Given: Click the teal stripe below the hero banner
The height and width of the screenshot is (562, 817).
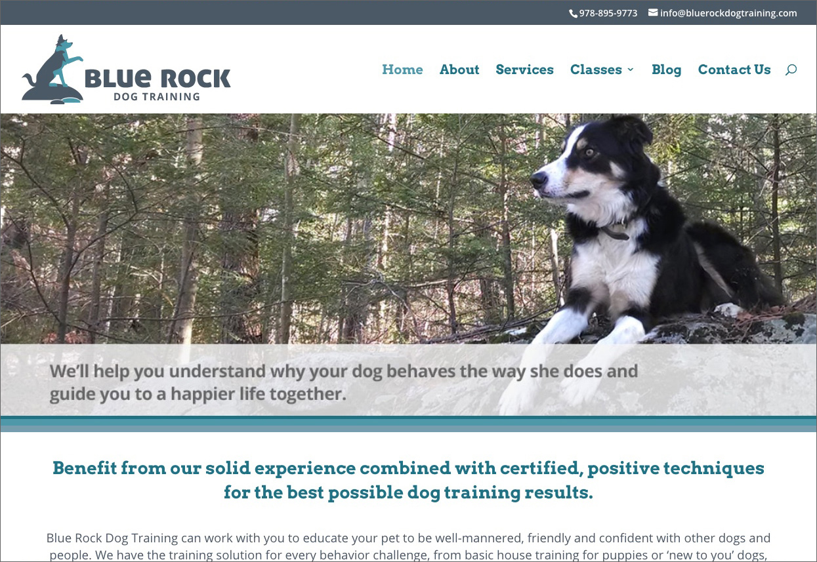Looking at the screenshot, I should (408, 424).
